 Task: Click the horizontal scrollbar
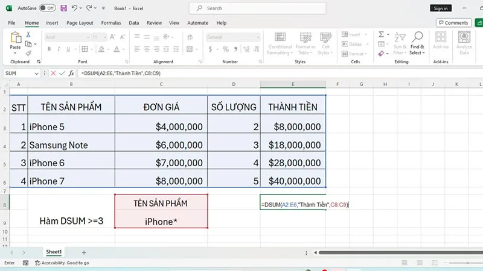pos(400,252)
